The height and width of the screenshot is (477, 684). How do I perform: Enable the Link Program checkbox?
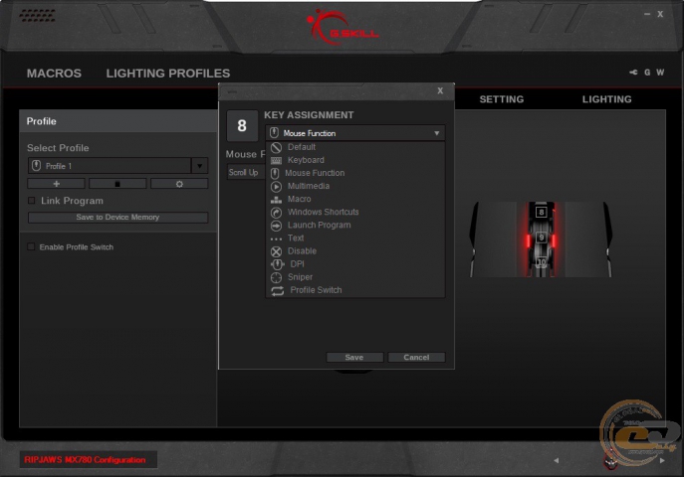coord(32,201)
